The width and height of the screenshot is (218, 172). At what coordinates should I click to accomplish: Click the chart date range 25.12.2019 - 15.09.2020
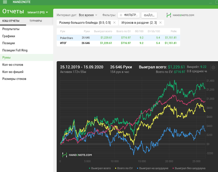tap(82, 67)
